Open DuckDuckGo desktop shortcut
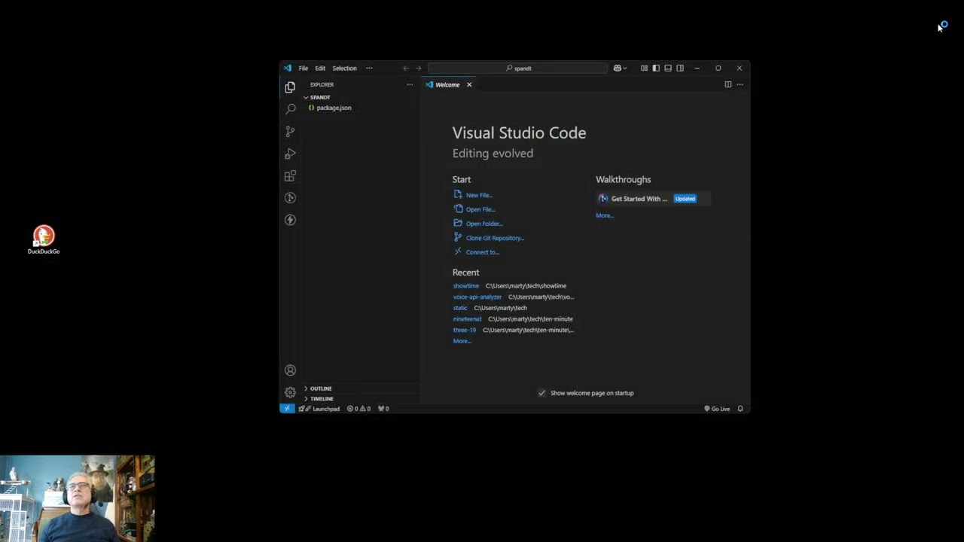964x542 pixels. point(44,240)
